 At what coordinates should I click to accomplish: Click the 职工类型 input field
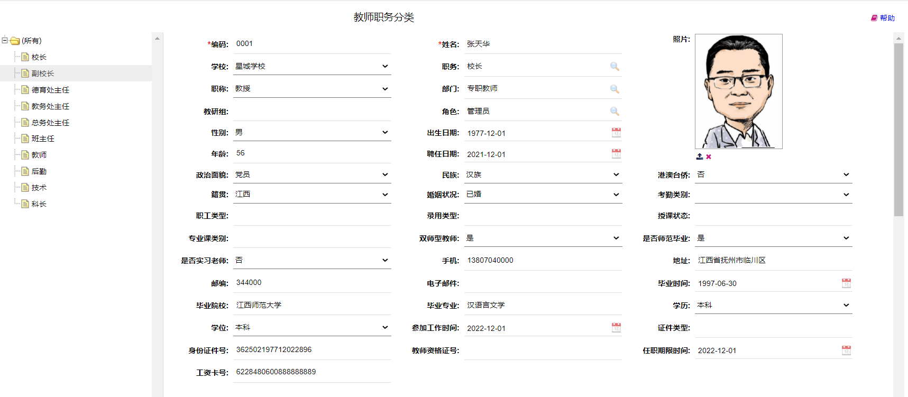tap(312, 216)
